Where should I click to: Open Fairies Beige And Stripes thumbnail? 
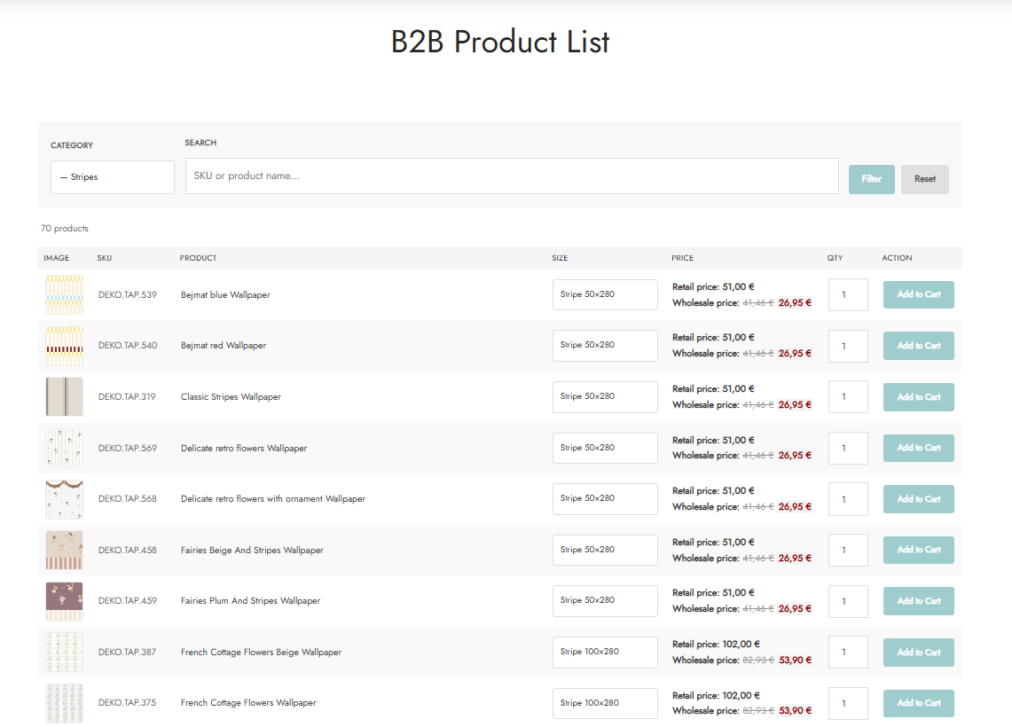[x=65, y=550]
